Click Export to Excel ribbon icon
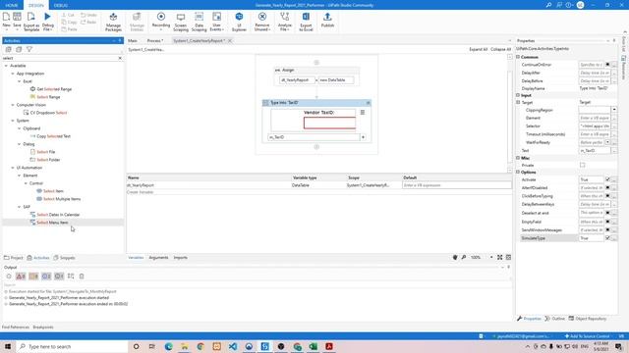This screenshot has width=629, height=353. coord(306,17)
